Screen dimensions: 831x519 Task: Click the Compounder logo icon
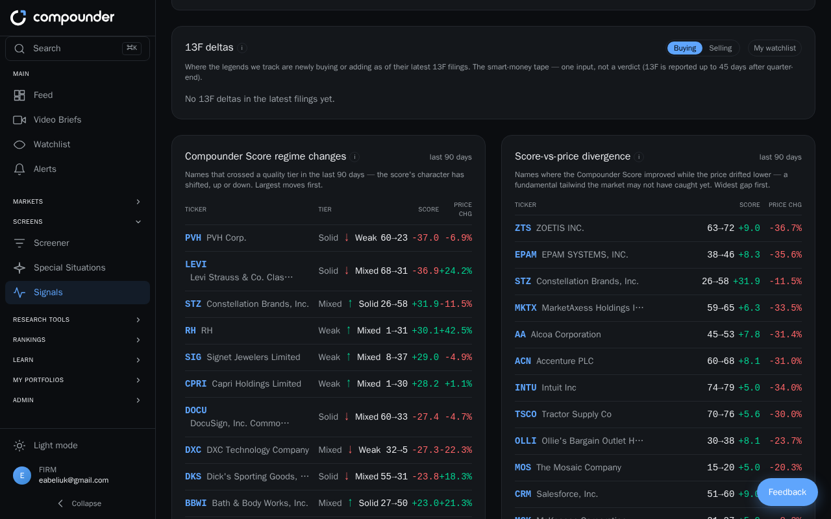point(18,18)
